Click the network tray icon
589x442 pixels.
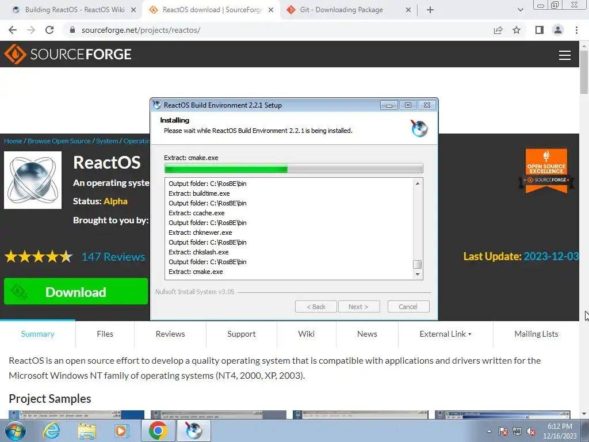click(x=517, y=431)
